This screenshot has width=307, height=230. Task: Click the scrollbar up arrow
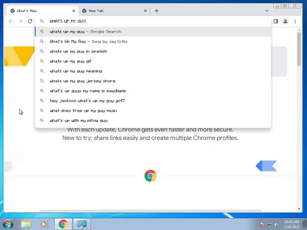pos(299,30)
